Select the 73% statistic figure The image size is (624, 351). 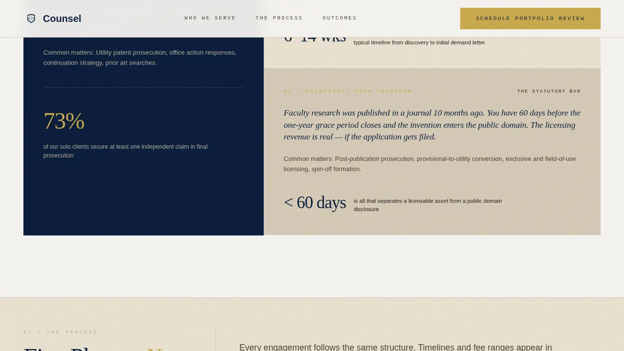(64, 121)
